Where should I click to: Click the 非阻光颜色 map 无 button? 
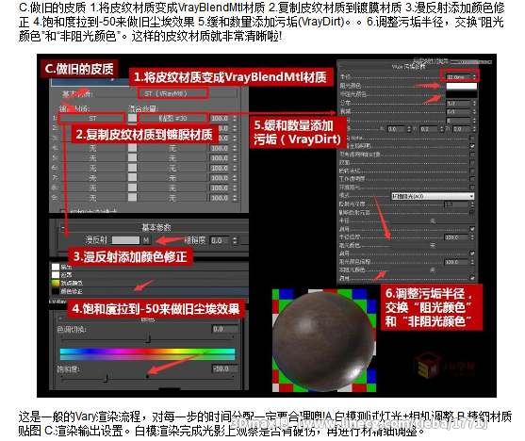[433, 269]
